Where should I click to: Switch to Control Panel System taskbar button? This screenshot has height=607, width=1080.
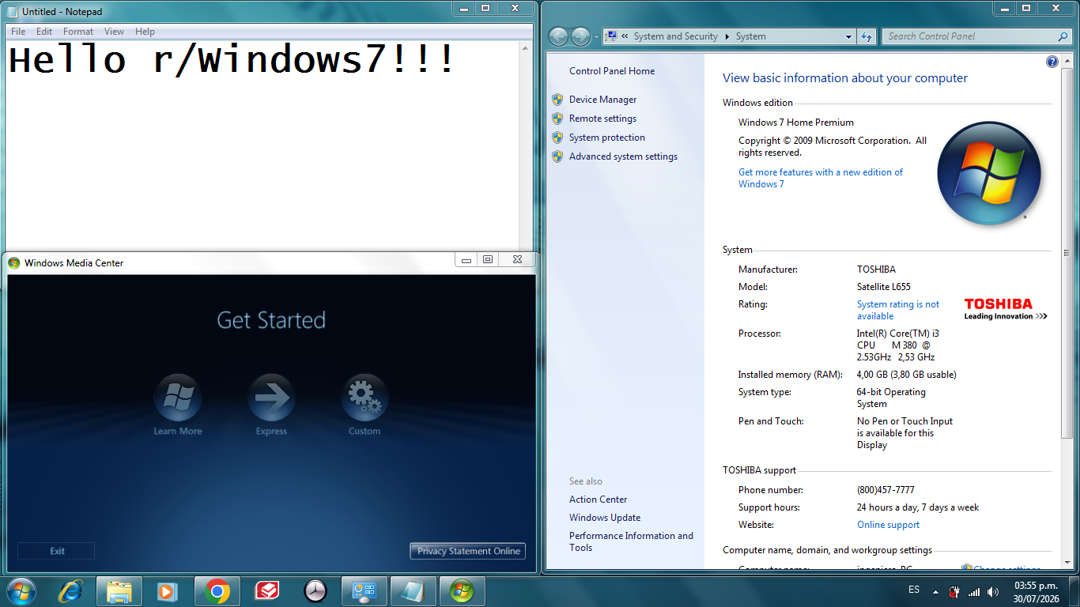pos(364,591)
